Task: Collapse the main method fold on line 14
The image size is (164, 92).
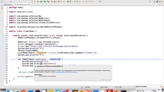Action: point(8,36)
